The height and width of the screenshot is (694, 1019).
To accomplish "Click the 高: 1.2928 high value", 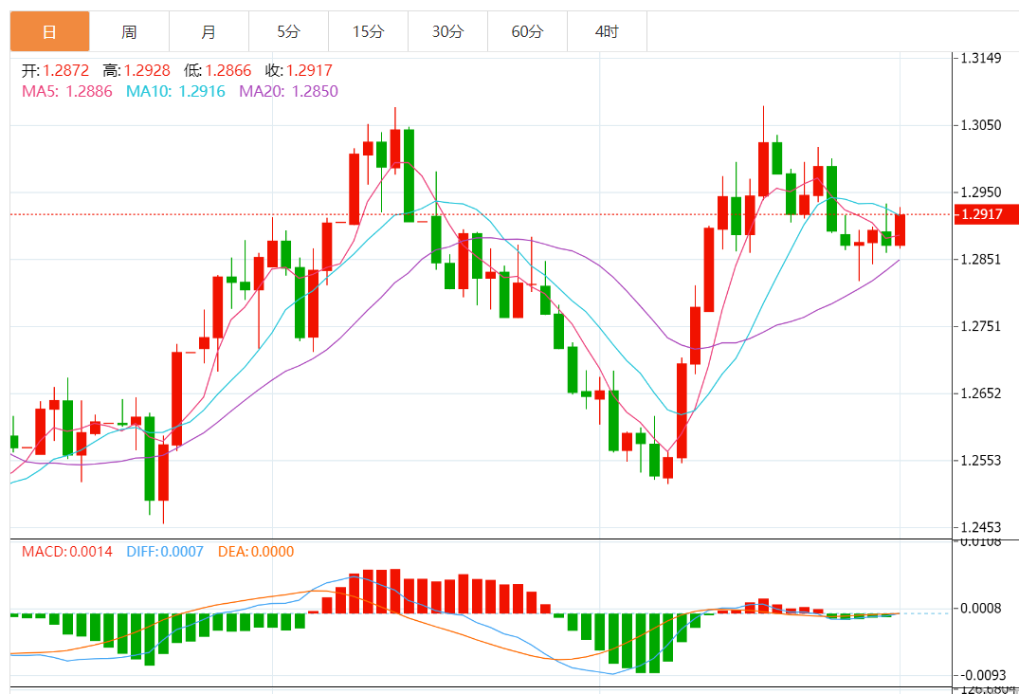I will 136,70.
